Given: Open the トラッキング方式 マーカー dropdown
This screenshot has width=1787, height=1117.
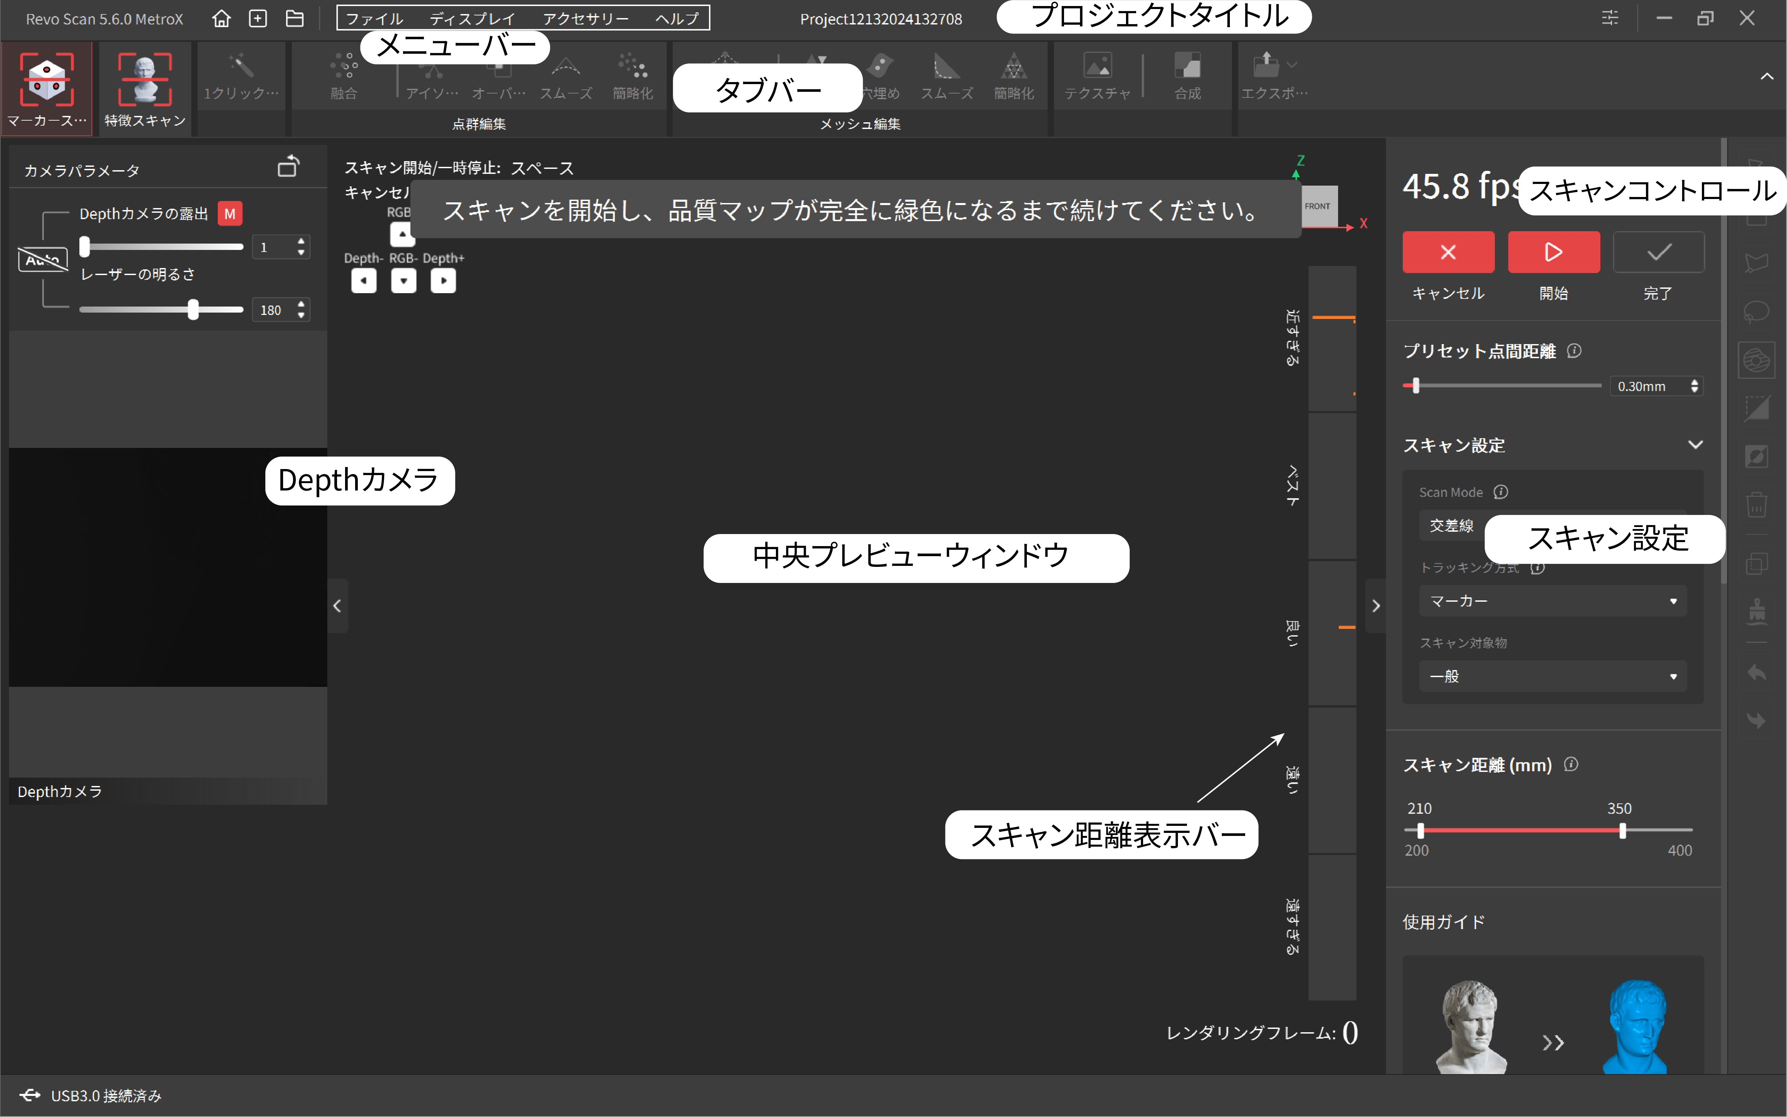Looking at the screenshot, I should click(x=1552, y=601).
